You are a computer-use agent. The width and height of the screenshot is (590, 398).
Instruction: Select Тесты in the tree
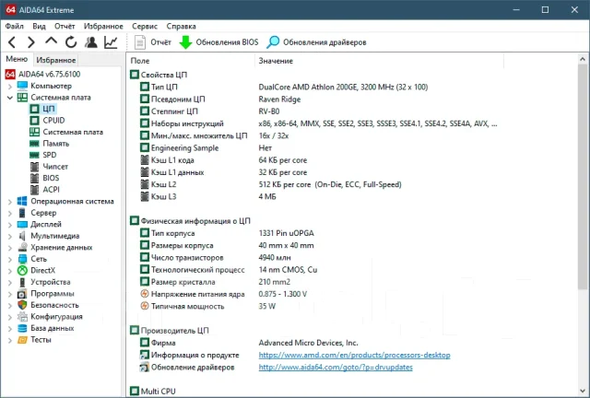(34, 340)
